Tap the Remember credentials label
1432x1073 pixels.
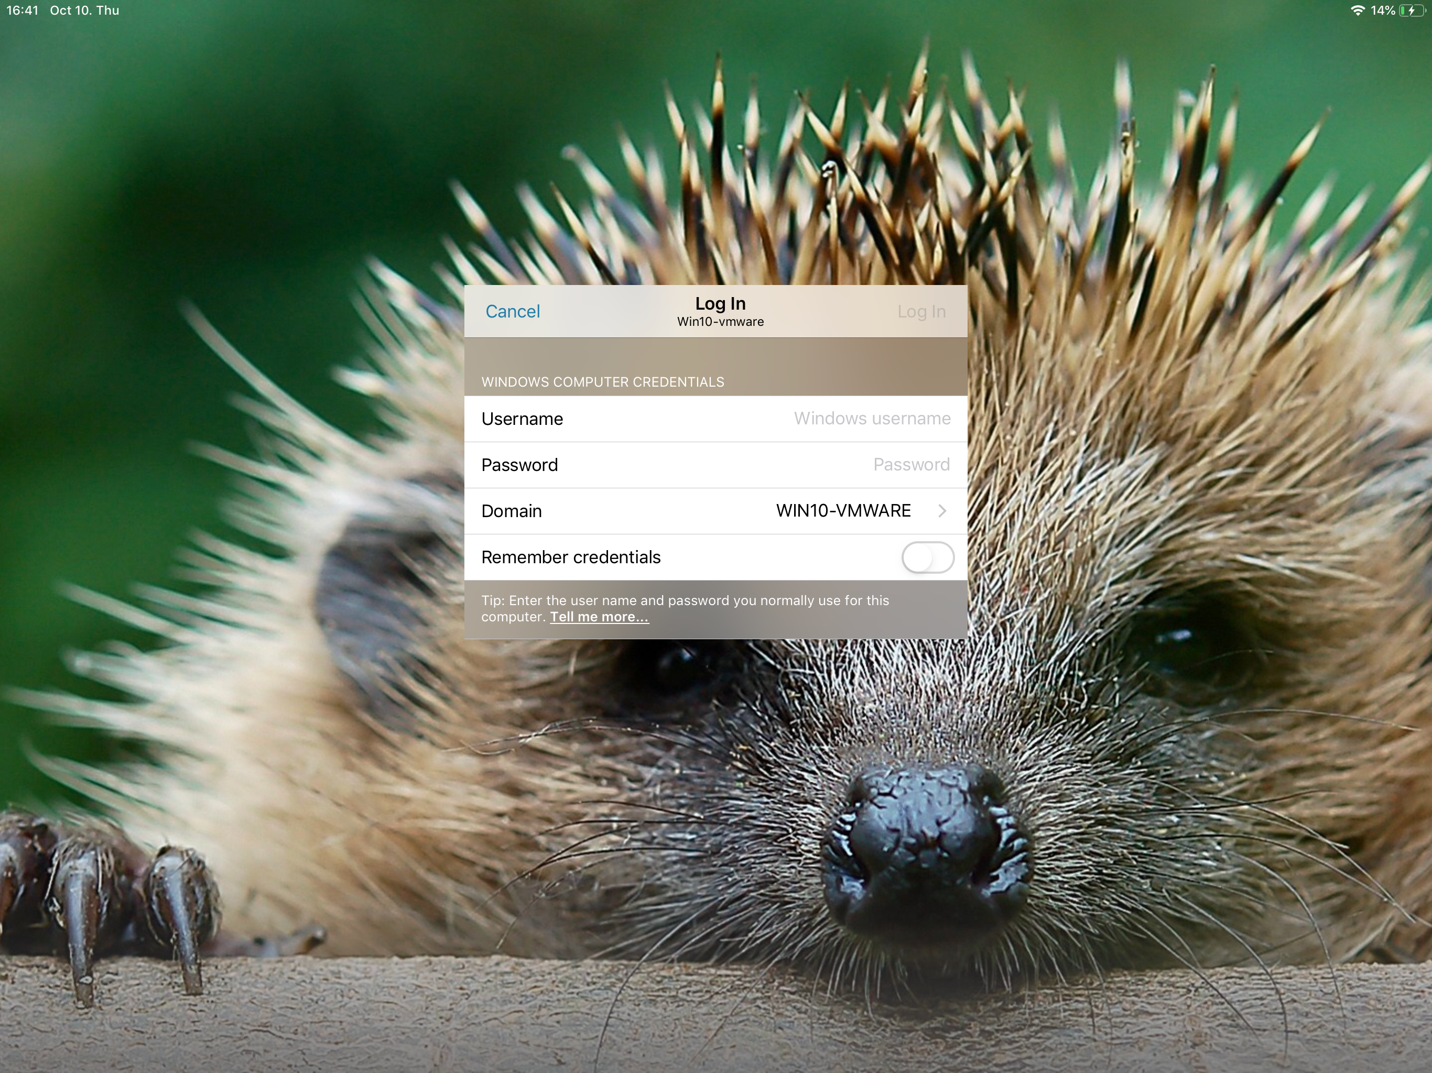(x=570, y=557)
